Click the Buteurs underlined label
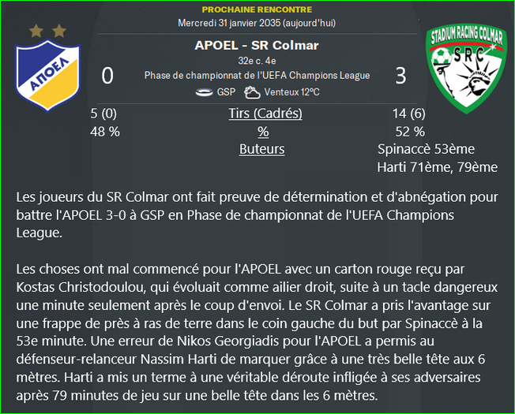 [x=261, y=149]
